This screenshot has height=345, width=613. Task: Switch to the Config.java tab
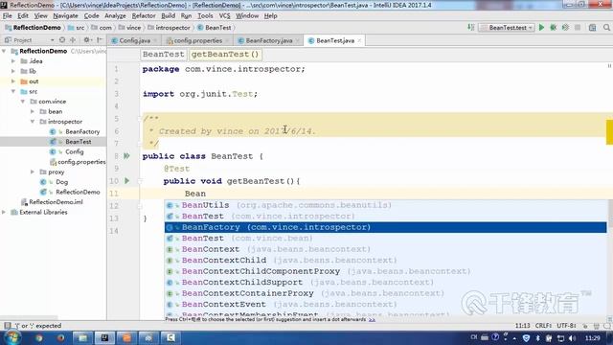tap(134, 40)
